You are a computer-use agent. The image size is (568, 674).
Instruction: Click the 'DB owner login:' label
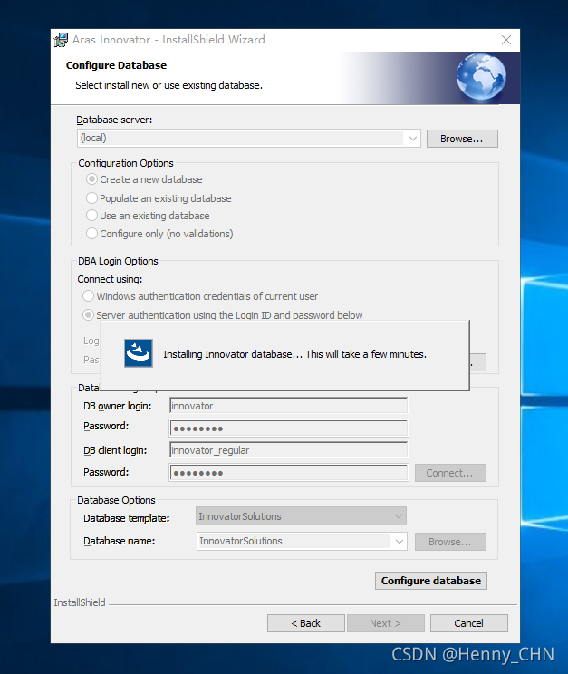click(x=118, y=406)
